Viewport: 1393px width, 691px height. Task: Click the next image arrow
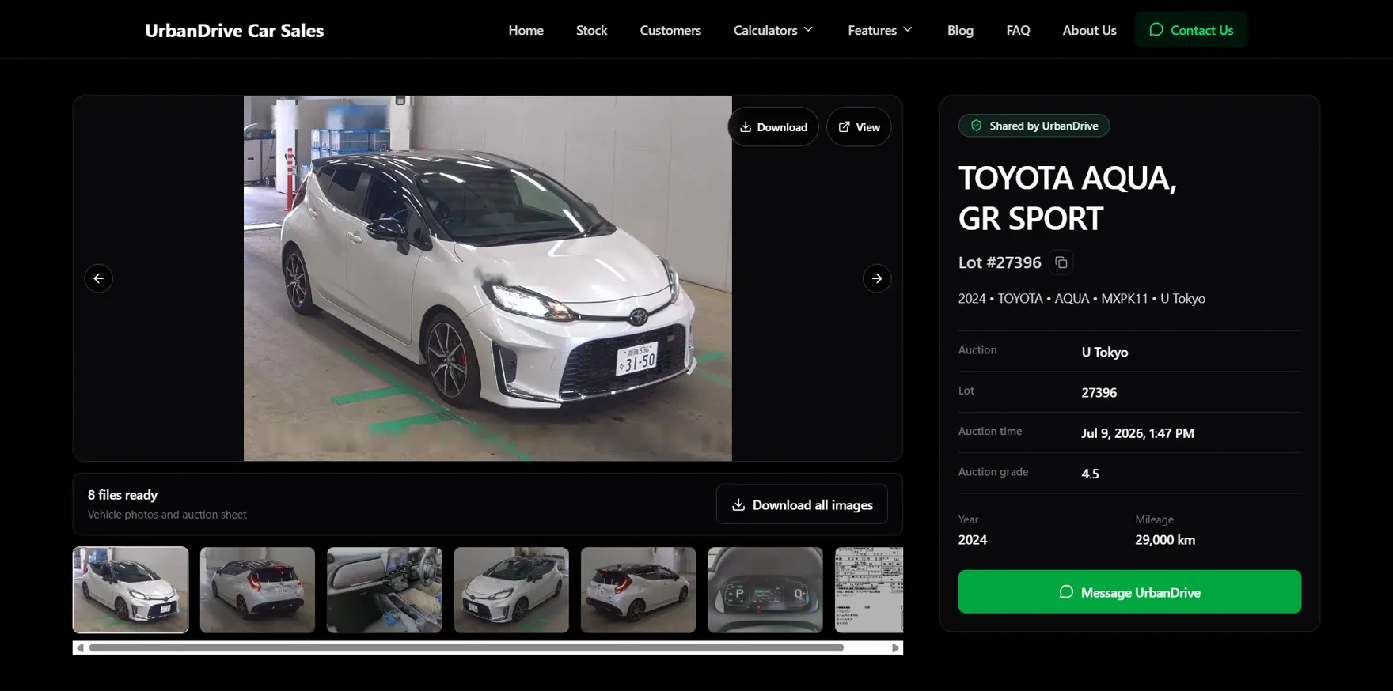point(877,278)
